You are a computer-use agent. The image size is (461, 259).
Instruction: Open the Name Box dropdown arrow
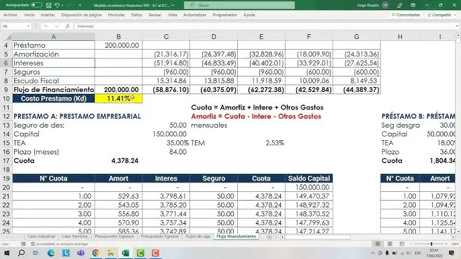pos(28,26)
